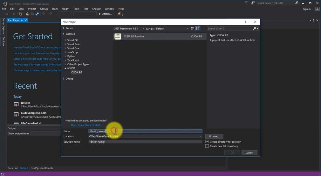Pin the right side panel
The height and width of the screenshot is (176, 321).
click(313, 20)
